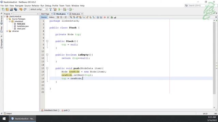The width and height of the screenshot is (218, 122).
Task: Close the Stack.java tab
Action: tap(68, 14)
